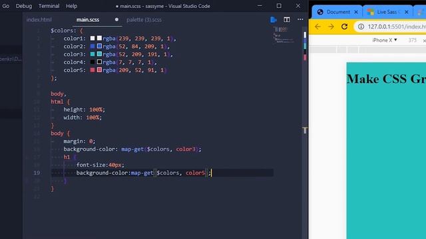
Task: Minimize the VS Code window
Action: pos(260,6)
